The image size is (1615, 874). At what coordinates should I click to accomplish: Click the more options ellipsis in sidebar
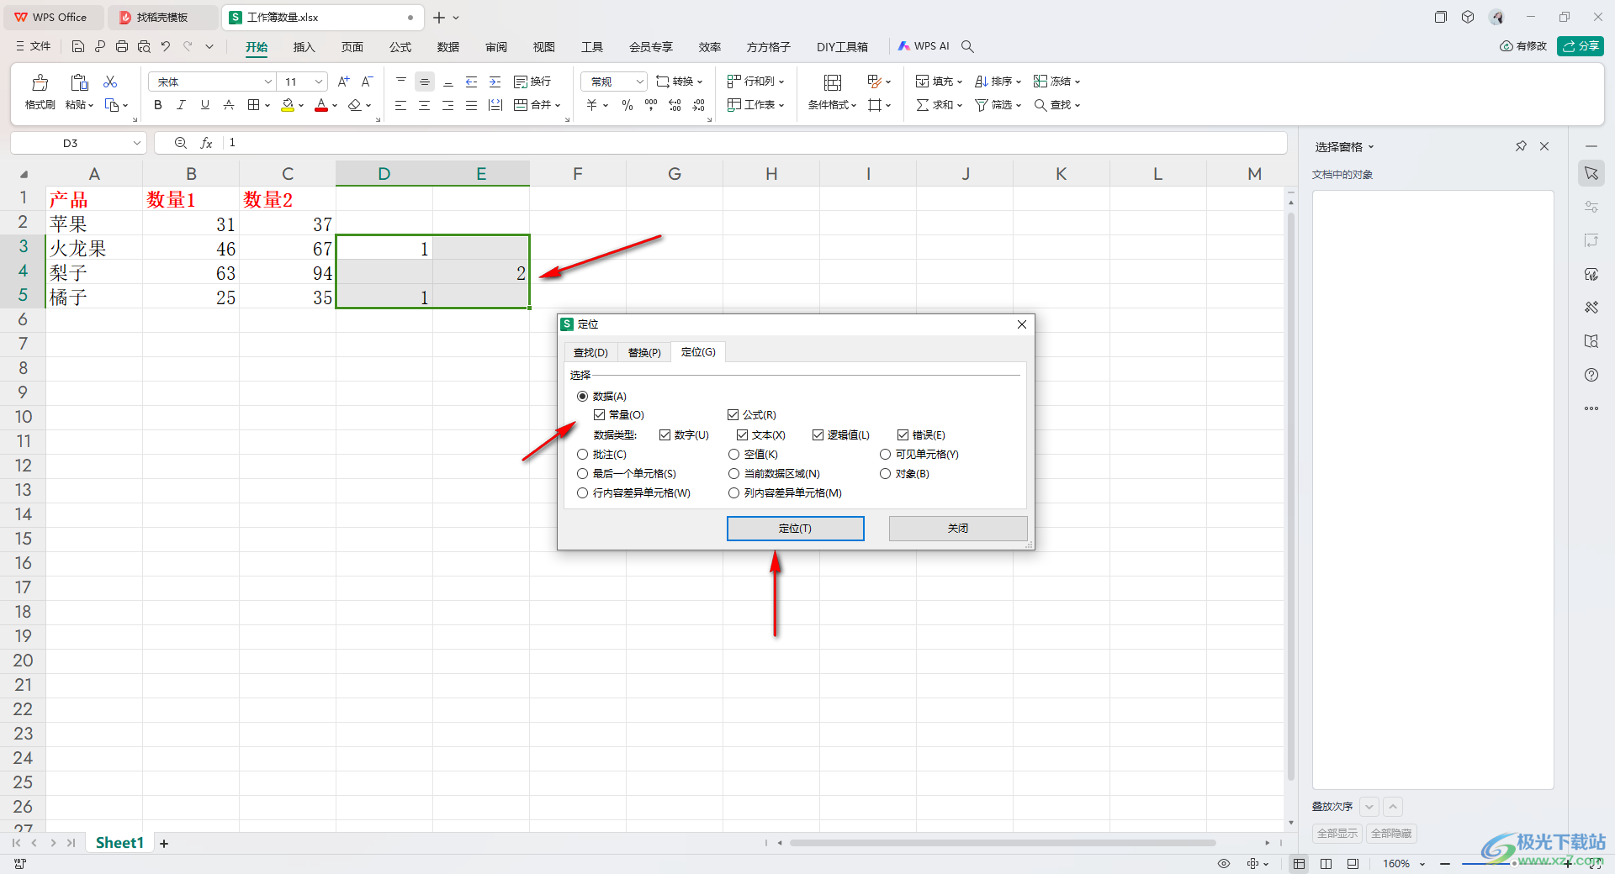1591,408
